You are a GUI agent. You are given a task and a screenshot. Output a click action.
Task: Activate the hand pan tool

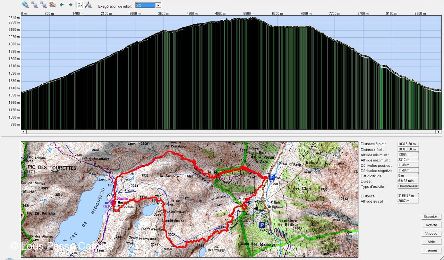[52, 5]
